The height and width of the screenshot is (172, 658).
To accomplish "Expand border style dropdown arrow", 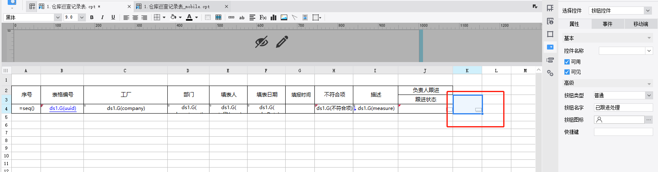I will 164,17.
